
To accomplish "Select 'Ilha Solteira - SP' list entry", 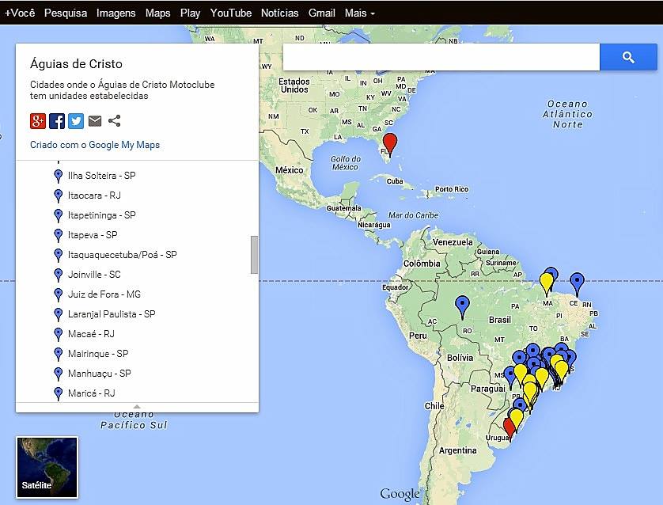I will tap(101, 176).
